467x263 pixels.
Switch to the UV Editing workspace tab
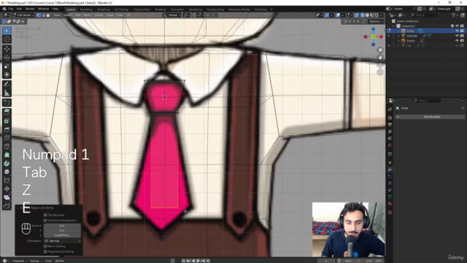point(121,9)
